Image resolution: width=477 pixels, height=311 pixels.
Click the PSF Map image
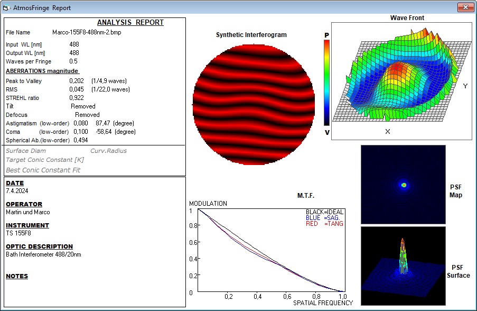click(403, 185)
